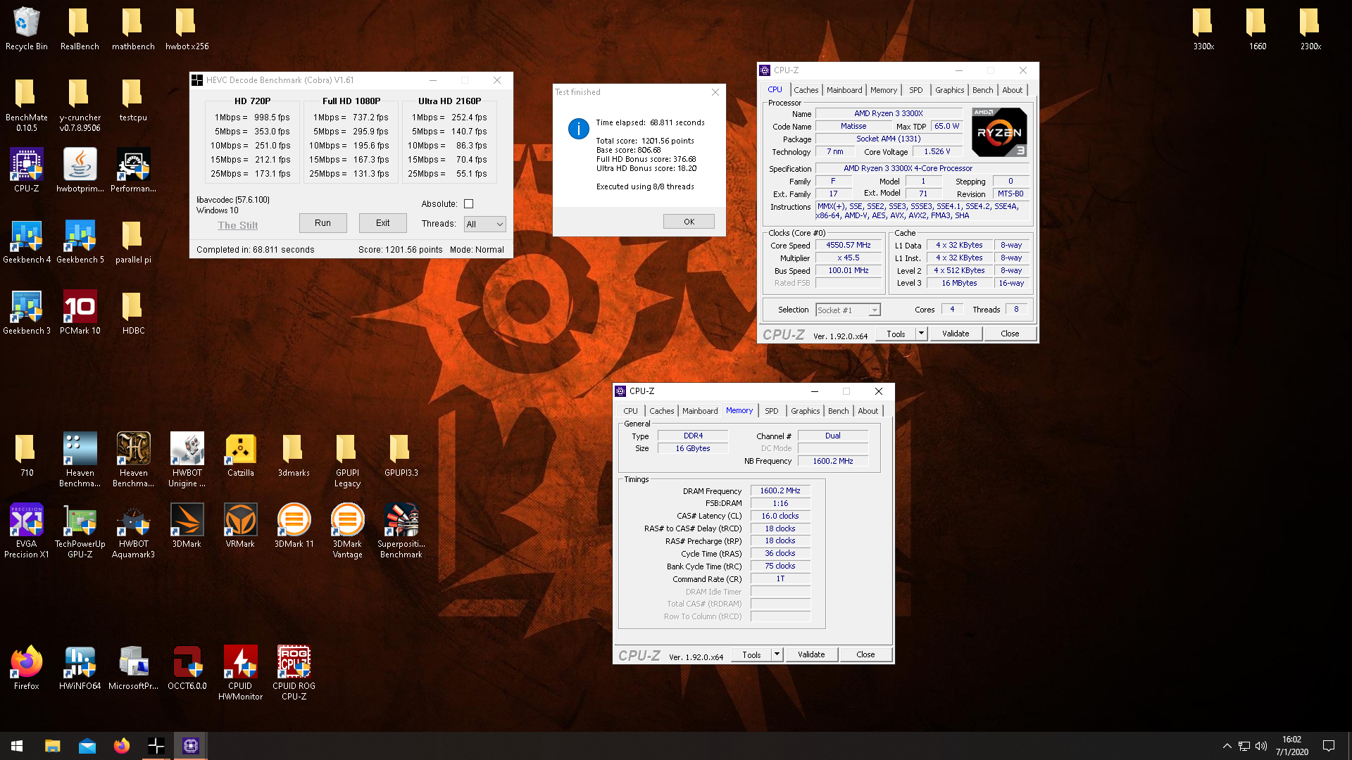The width and height of the screenshot is (1352, 760).
Task: Launch hwbotprime Java shortcut
Action: point(80,170)
